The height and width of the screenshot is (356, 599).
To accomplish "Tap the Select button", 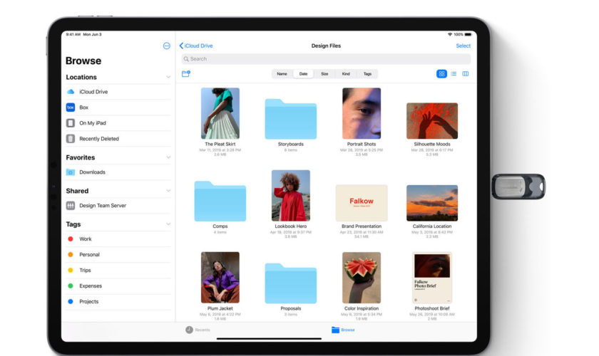I will point(463,46).
